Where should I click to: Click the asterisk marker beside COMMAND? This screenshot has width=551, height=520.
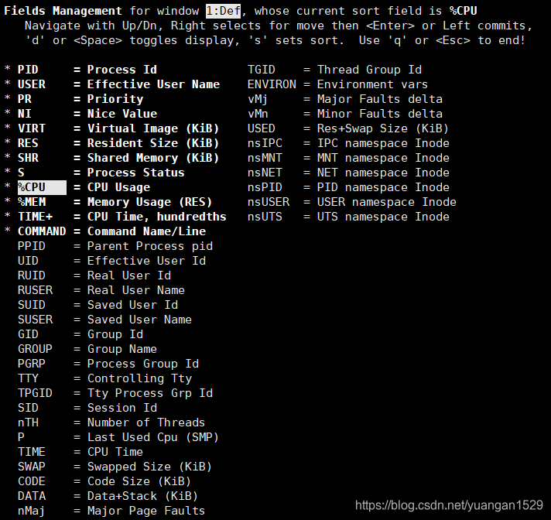(x=8, y=231)
